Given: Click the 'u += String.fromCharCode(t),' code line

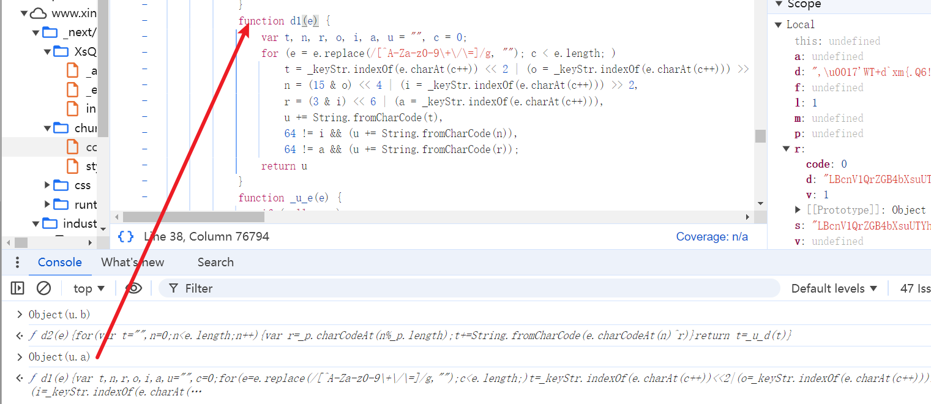Looking at the screenshot, I should pyautogui.click(x=364, y=118).
